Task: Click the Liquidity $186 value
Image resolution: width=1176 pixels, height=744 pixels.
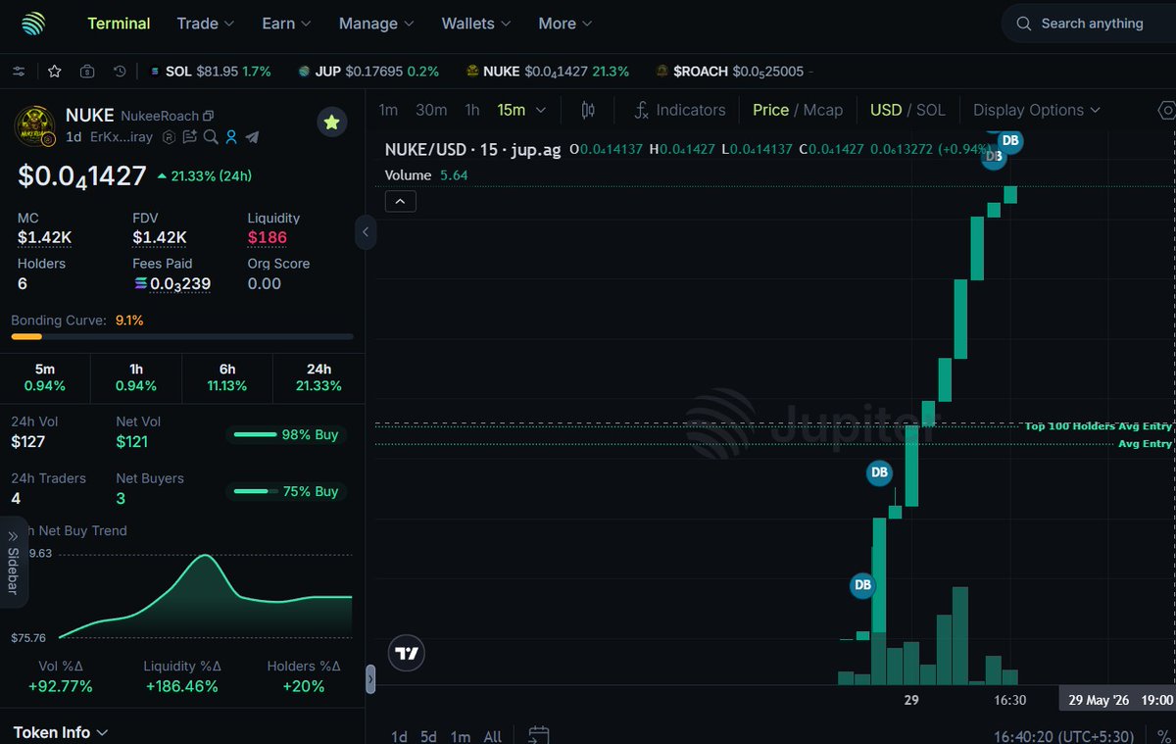Action: pyautogui.click(x=268, y=237)
